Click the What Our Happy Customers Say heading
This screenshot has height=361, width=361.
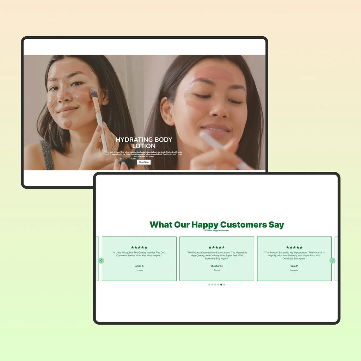[x=217, y=225]
